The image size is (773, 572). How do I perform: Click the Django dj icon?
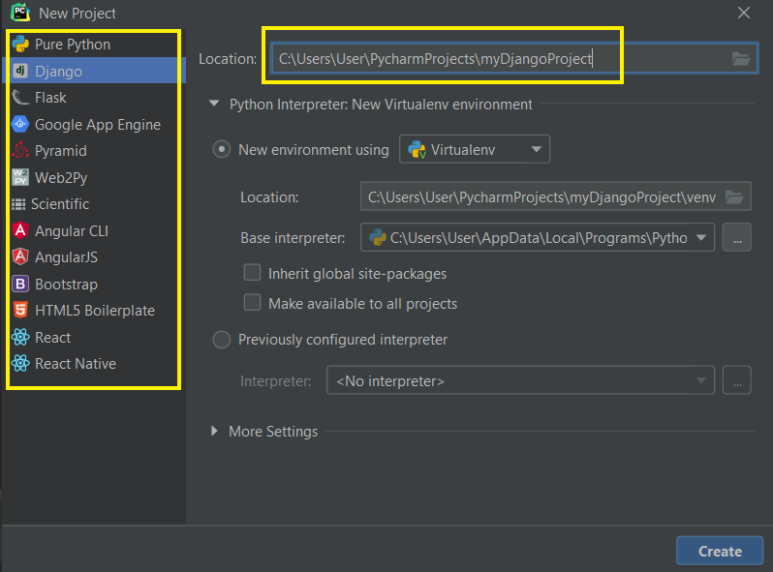point(20,71)
